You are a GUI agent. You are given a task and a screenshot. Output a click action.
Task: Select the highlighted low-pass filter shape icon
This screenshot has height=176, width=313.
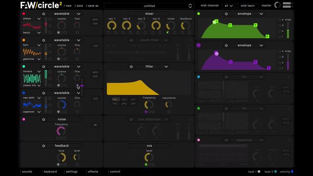click(115, 99)
